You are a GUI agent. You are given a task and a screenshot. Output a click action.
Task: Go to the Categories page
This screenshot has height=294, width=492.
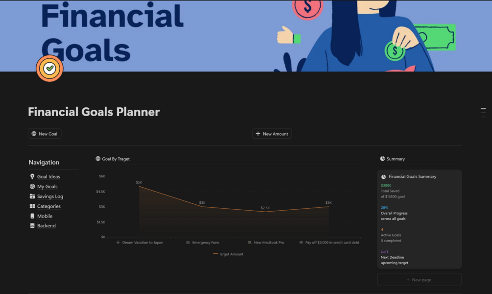pyautogui.click(x=49, y=206)
